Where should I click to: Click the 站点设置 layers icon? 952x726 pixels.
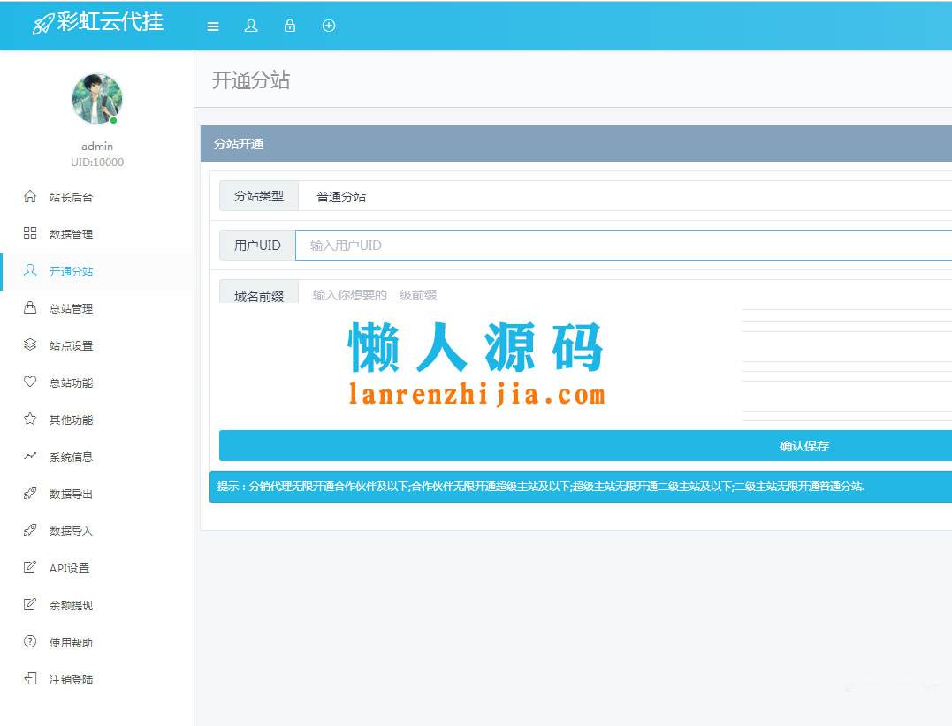point(28,345)
